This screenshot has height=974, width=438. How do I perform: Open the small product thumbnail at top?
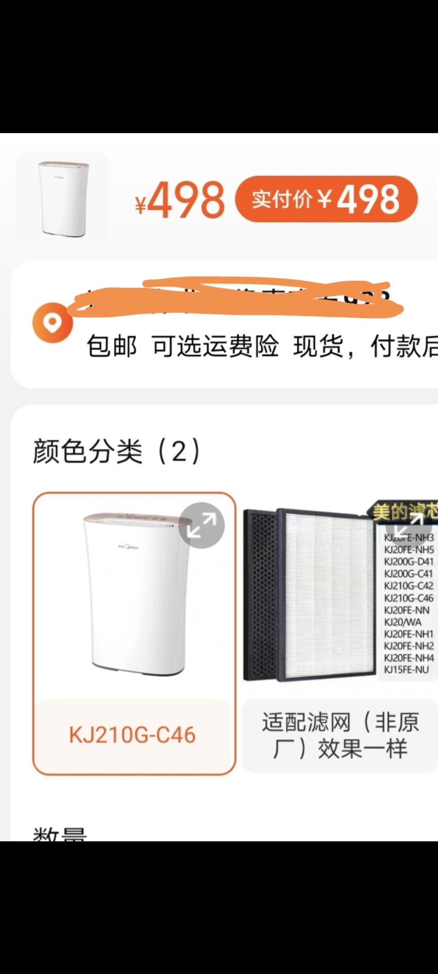(62, 199)
